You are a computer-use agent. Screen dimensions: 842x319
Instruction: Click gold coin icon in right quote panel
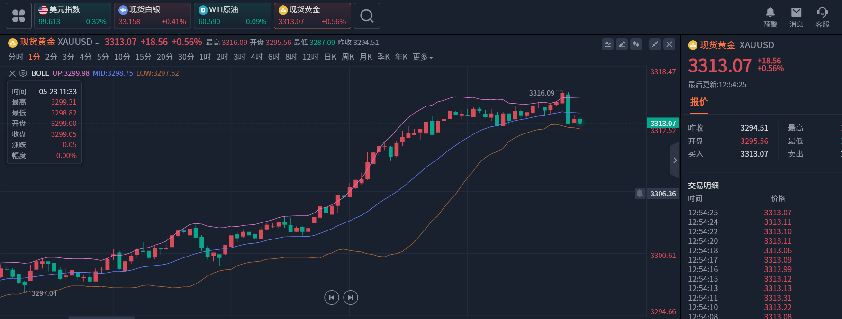coord(693,45)
